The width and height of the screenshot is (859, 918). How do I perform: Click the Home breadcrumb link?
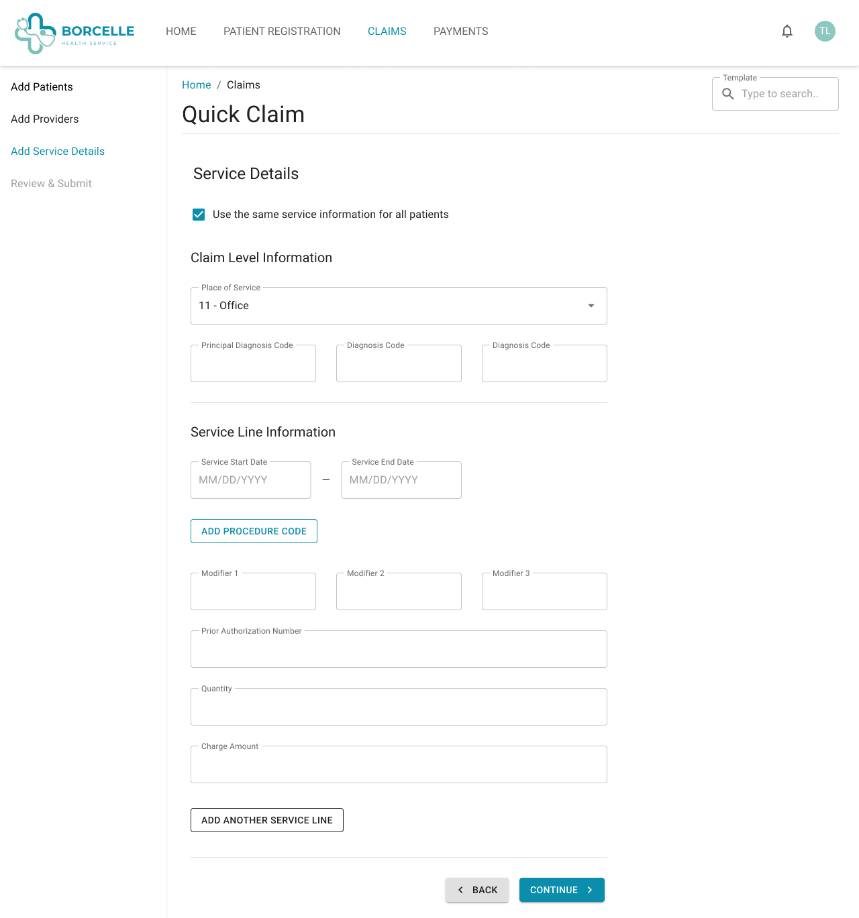coord(196,85)
